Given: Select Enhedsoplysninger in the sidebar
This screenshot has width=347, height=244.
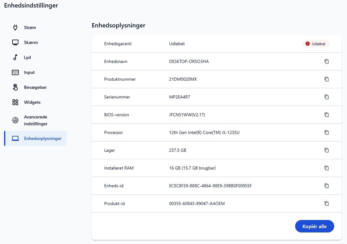Looking at the screenshot, I should pos(42,138).
